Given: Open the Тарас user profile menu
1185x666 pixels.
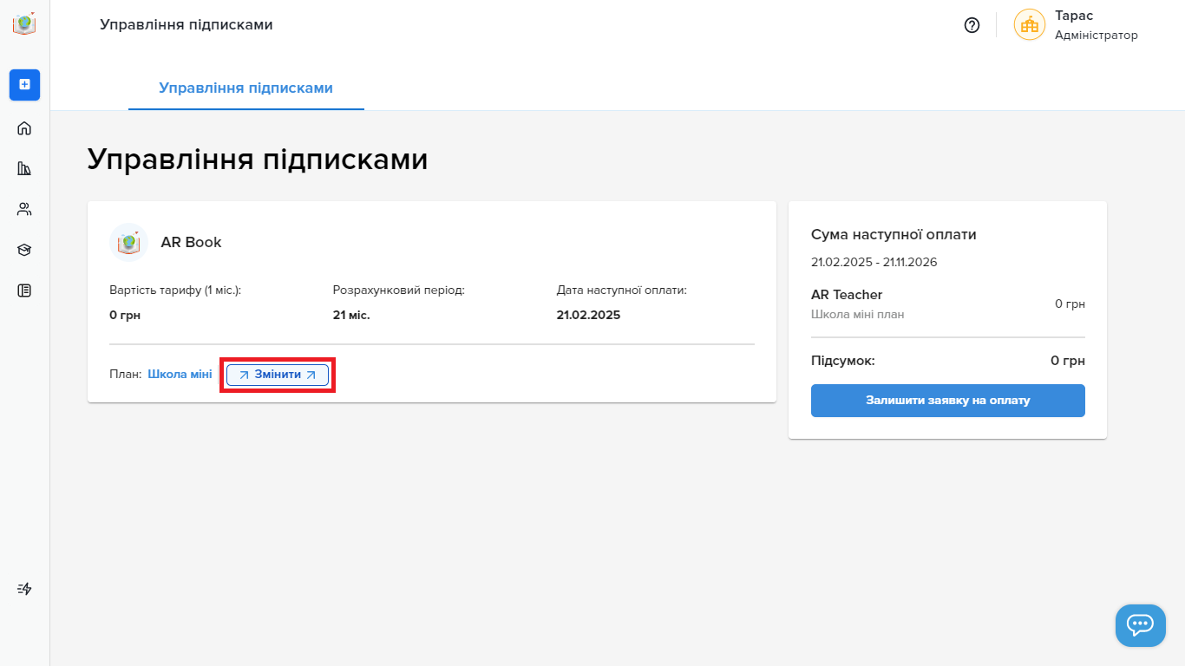Looking at the screenshot, I should [1076, 25].
